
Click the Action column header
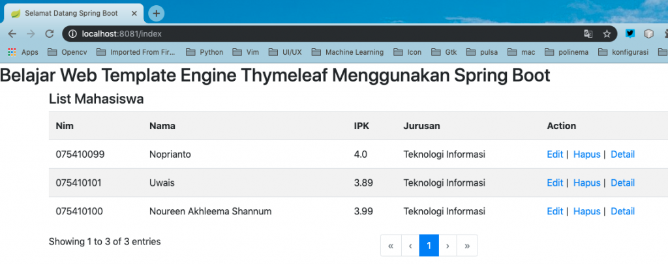pyautogui.click(x=562, y=126)
